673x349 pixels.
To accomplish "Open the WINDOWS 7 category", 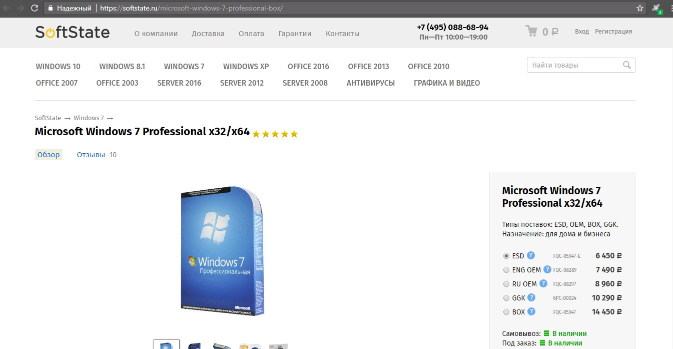I will (x=184, y=67).
